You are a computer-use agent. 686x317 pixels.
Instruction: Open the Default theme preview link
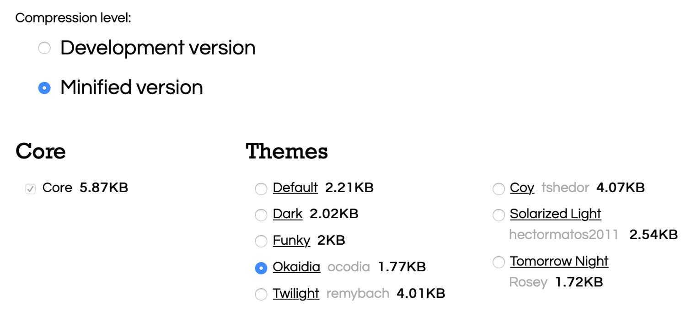pos(295,188)
